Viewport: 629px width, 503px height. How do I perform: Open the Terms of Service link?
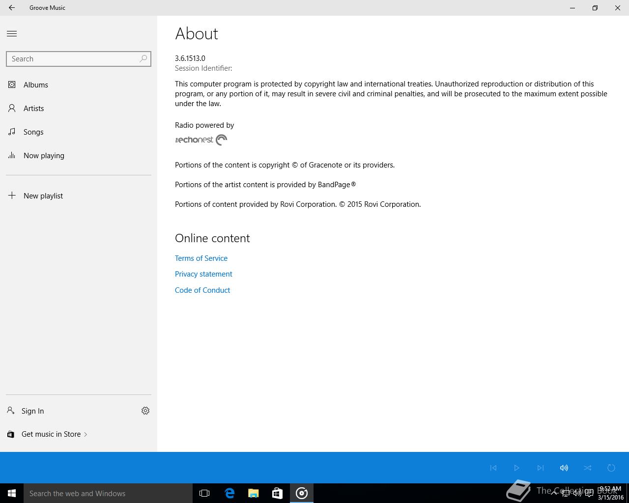pyautogui.click(x=201, y=258)
